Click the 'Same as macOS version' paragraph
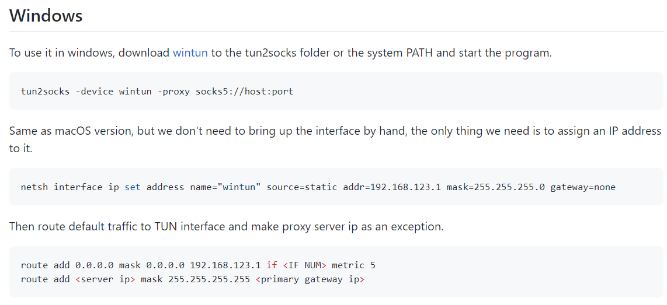 [x=335, y=139]
